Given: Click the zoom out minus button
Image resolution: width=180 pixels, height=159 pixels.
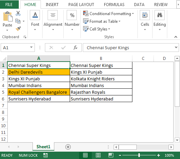Looking at the screenshot, I should tap(120, 155).
